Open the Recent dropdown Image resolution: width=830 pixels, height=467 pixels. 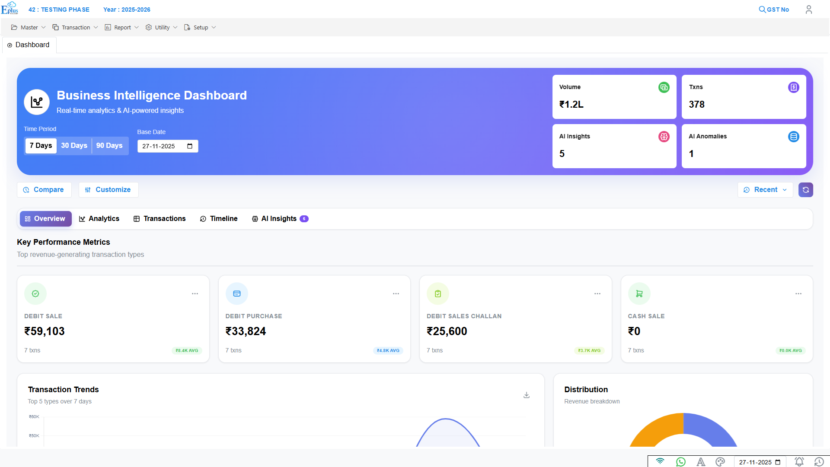pyautogui.click(x=765, y=190)
